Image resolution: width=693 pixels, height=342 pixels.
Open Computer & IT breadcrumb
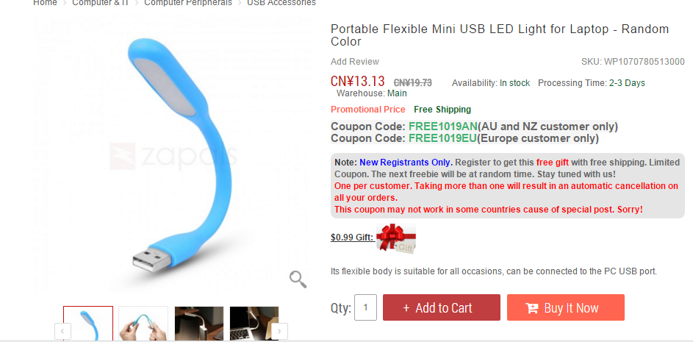click(101, 3)
